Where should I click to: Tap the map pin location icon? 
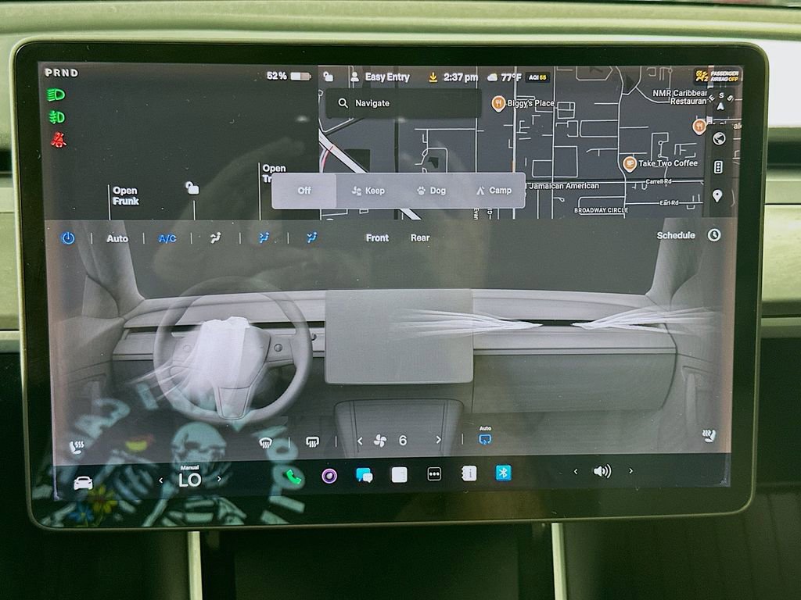pos(720,195)
